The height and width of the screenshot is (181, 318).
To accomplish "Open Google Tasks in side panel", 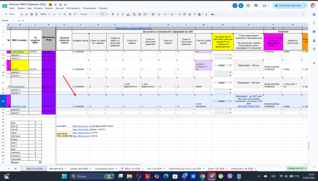I will coord(314,32).
